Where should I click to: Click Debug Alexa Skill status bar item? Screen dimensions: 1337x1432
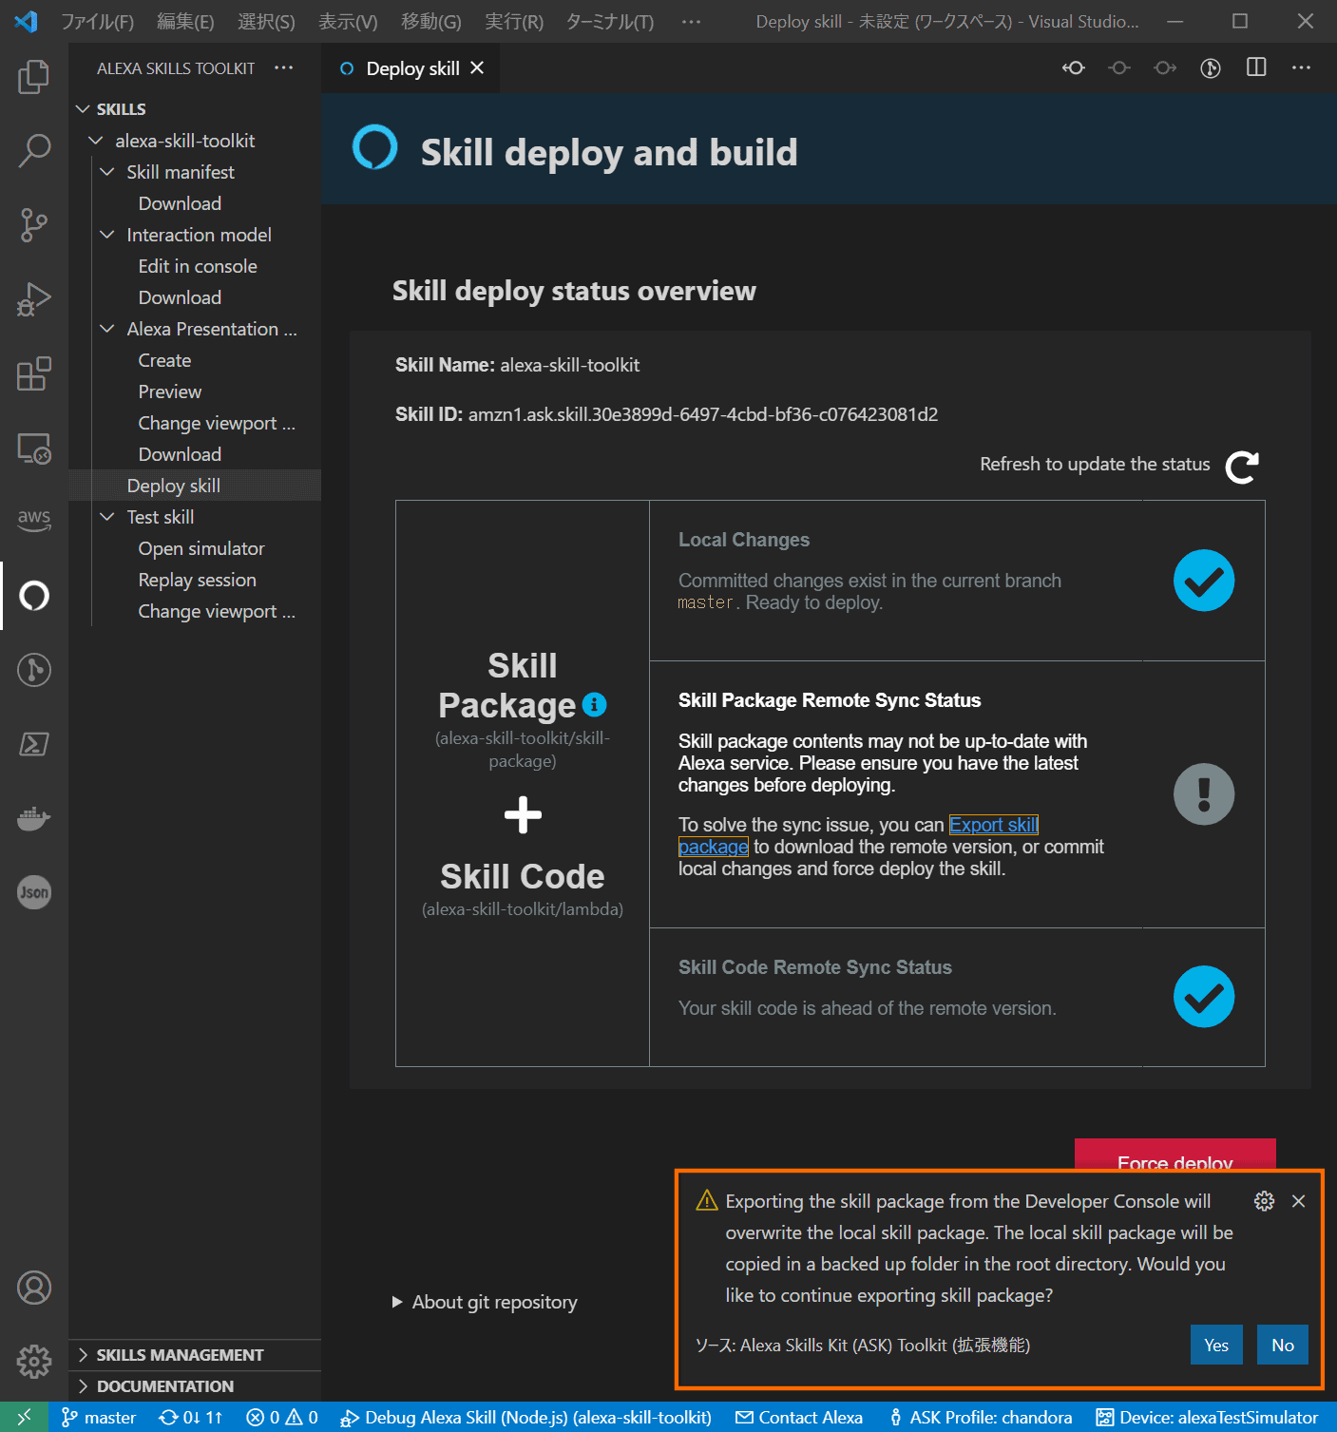coord(525,1417)
